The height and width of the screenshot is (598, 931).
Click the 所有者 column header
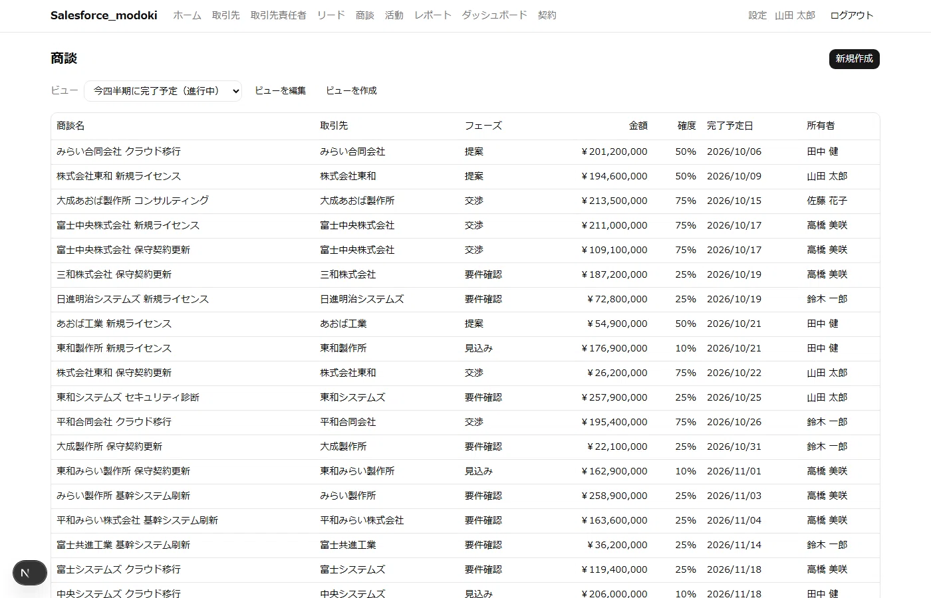(x=821, y=126)
